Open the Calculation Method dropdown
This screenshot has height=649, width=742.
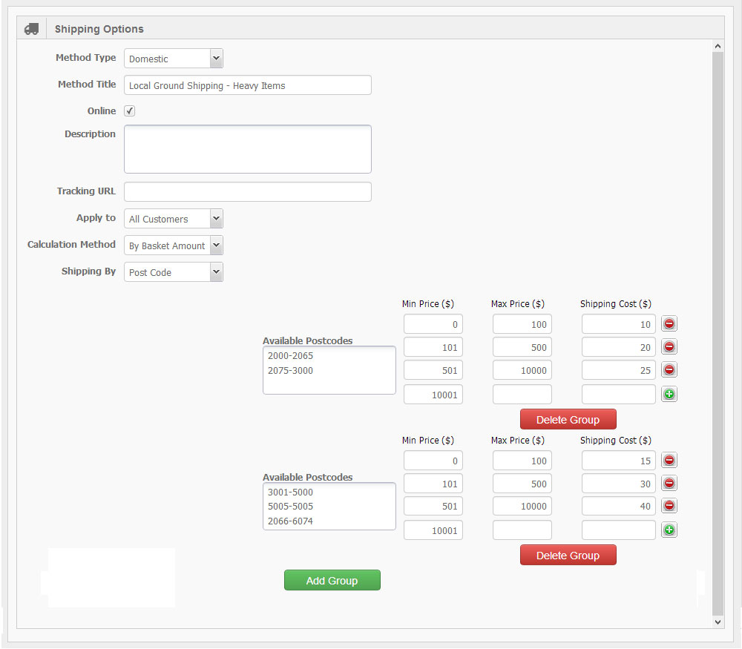[x=173, y=246]
